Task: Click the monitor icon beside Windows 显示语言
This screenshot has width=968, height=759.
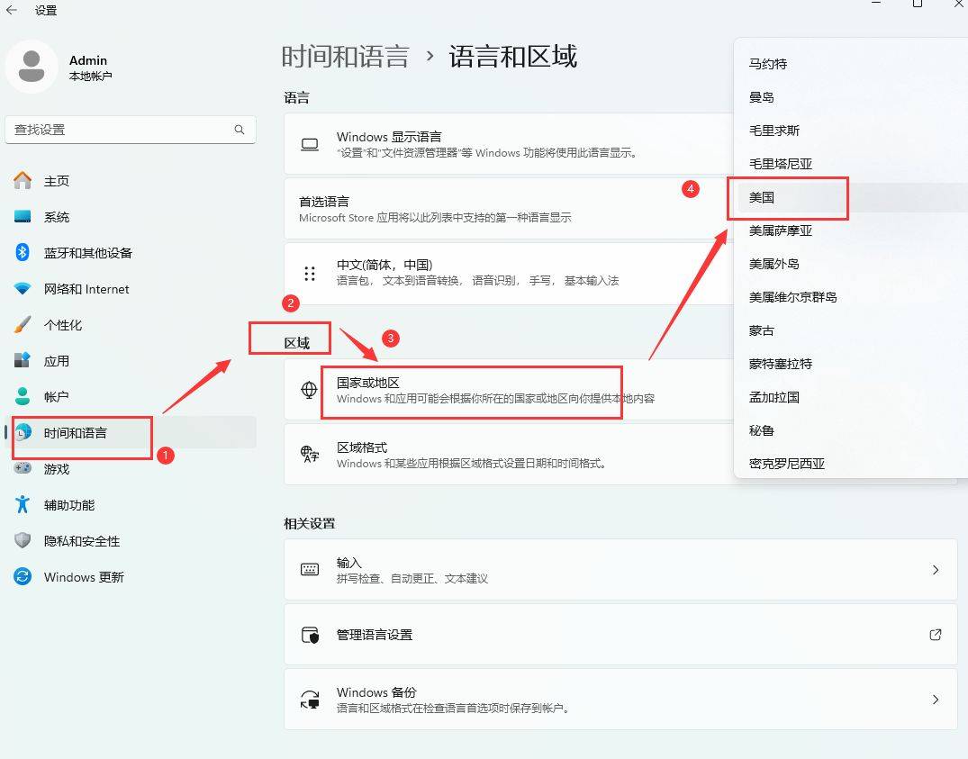Action: (310, 144)
